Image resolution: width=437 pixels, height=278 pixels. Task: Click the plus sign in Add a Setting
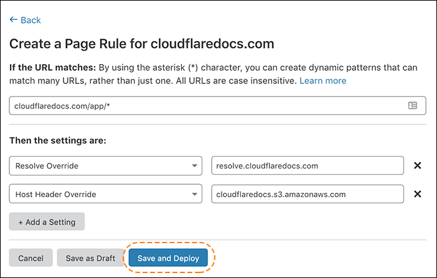(x=21, y=222)
